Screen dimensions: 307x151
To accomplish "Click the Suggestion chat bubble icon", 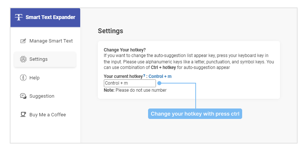I will click(23, 96).
